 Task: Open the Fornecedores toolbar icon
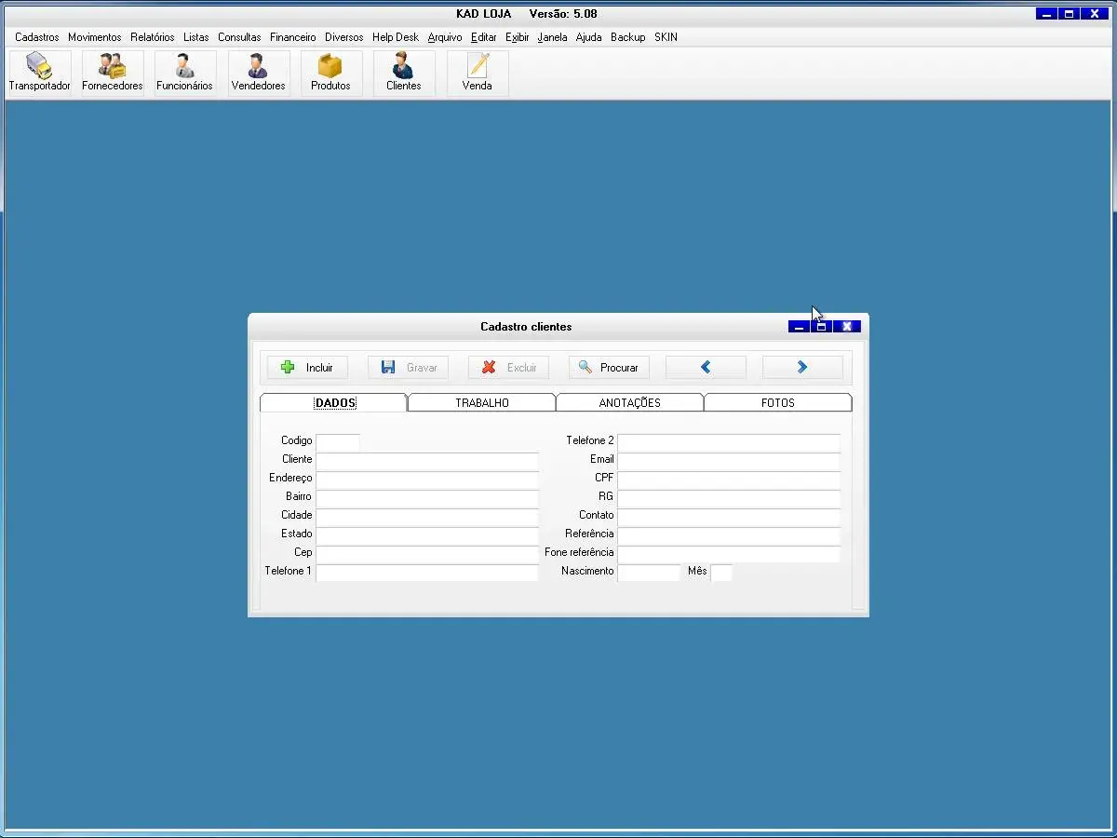[113, 73]
